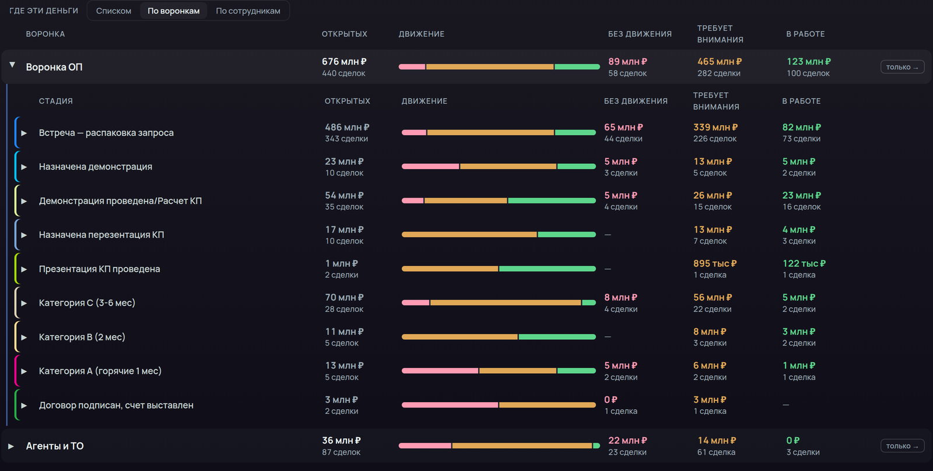Expand stage «Демонстрация проведена/Расчет КП»
Image resolution: width=933 pixels, height=471 pixels.
(24, 201)
